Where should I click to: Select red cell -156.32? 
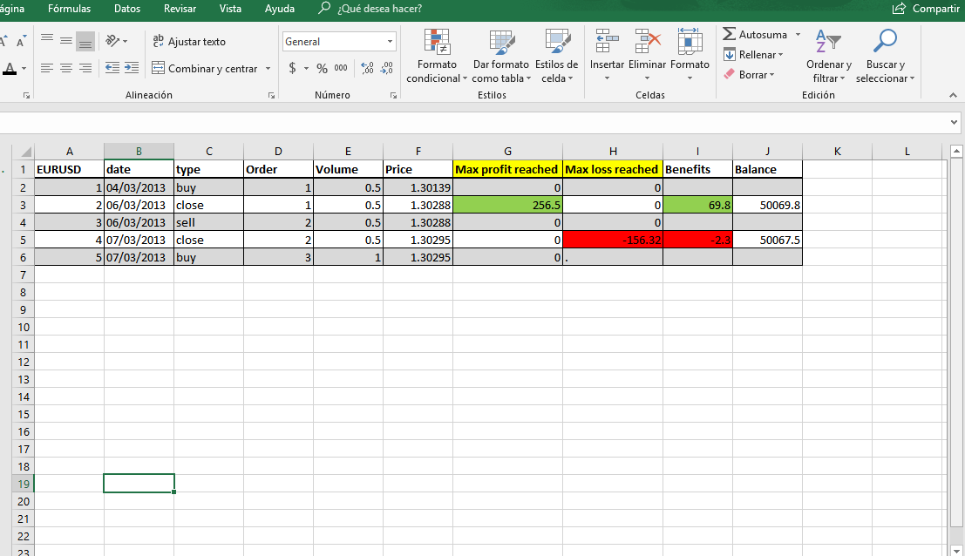[613, 240]
